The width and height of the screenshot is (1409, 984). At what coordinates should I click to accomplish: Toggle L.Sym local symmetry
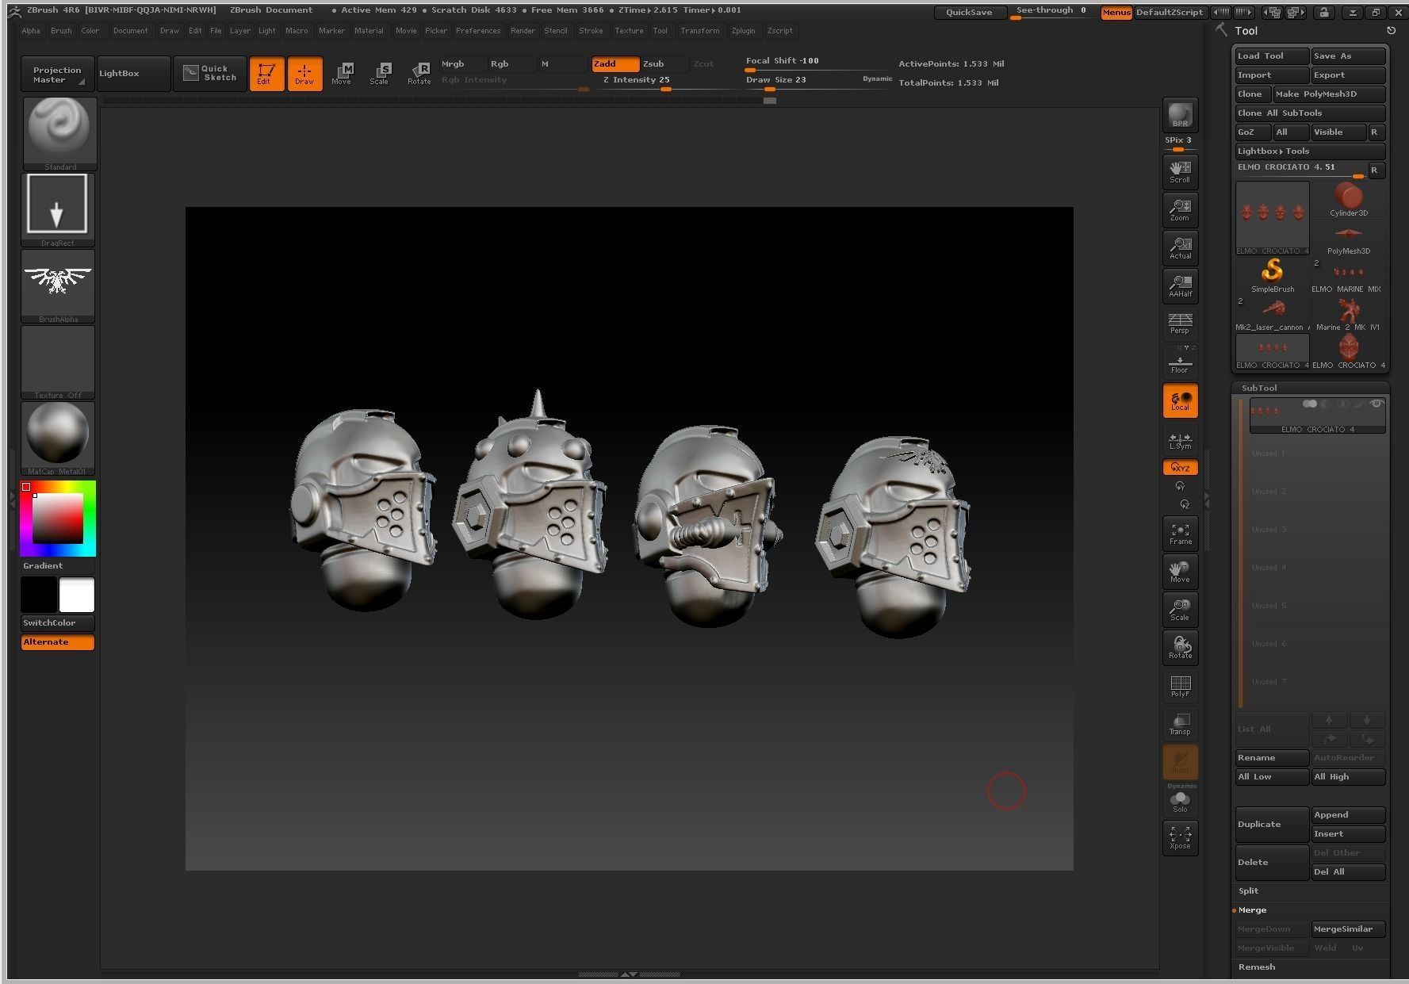point(1180,441)
